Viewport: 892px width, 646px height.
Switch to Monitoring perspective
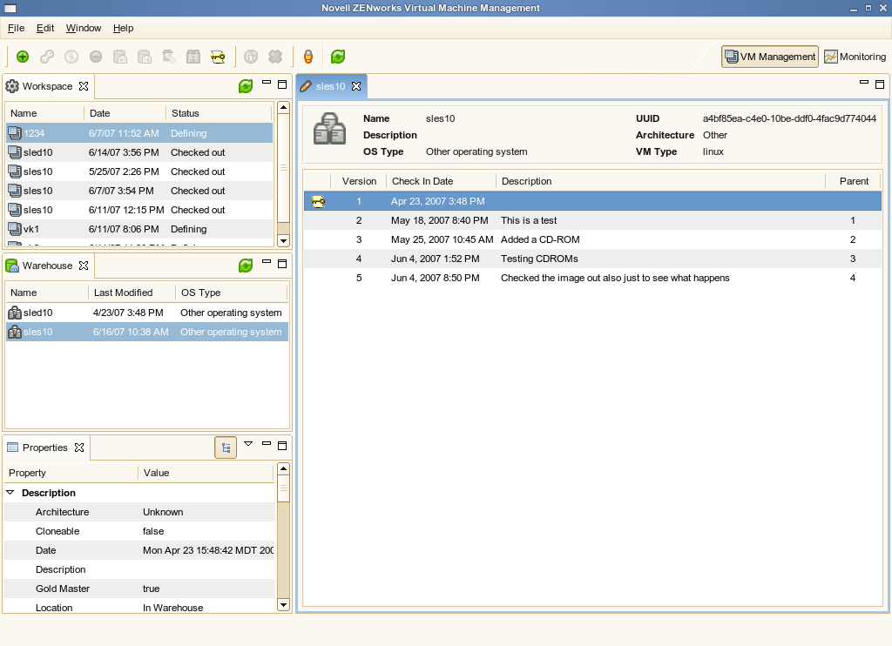(x=855, y=57)
